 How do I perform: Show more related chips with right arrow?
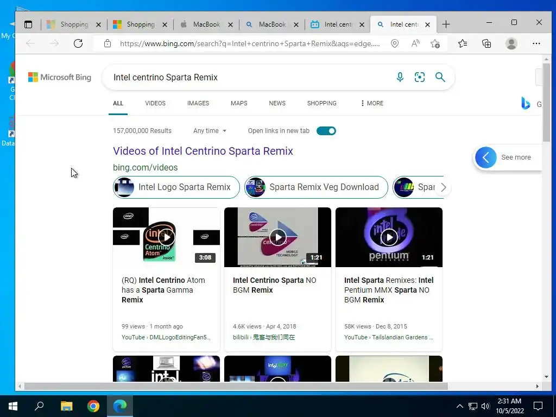coord(443,187)
